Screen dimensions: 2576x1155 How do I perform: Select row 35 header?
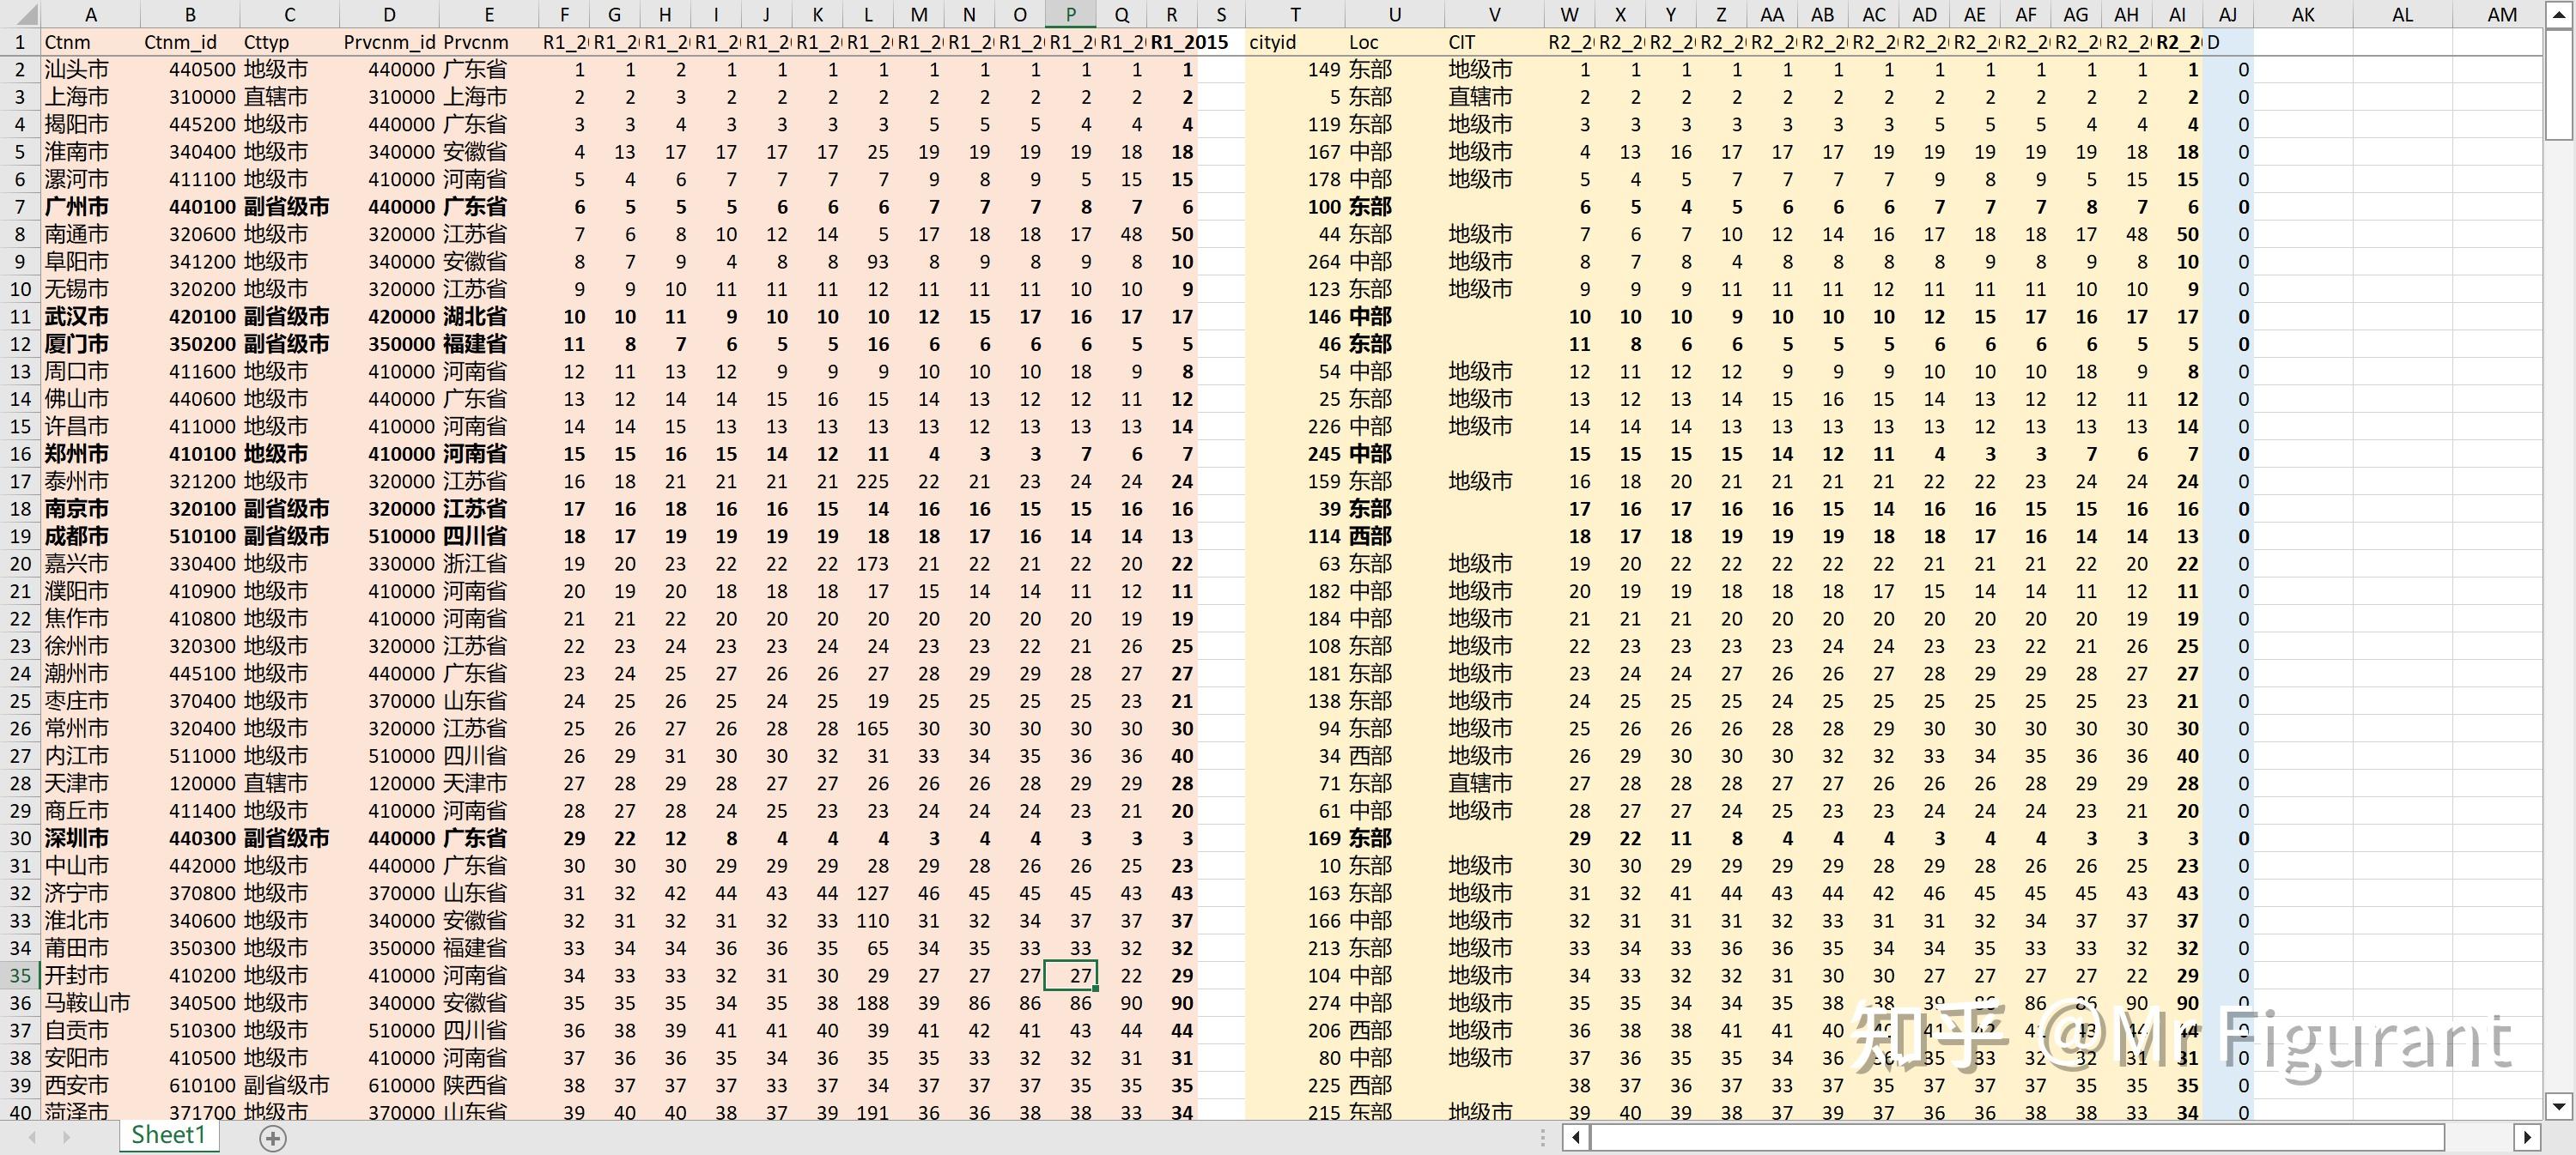tap(20, 975)
